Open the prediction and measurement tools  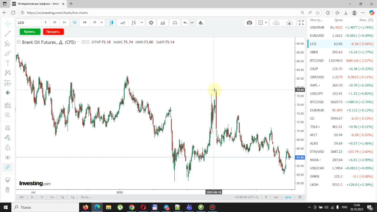click(x=8, y=83)
